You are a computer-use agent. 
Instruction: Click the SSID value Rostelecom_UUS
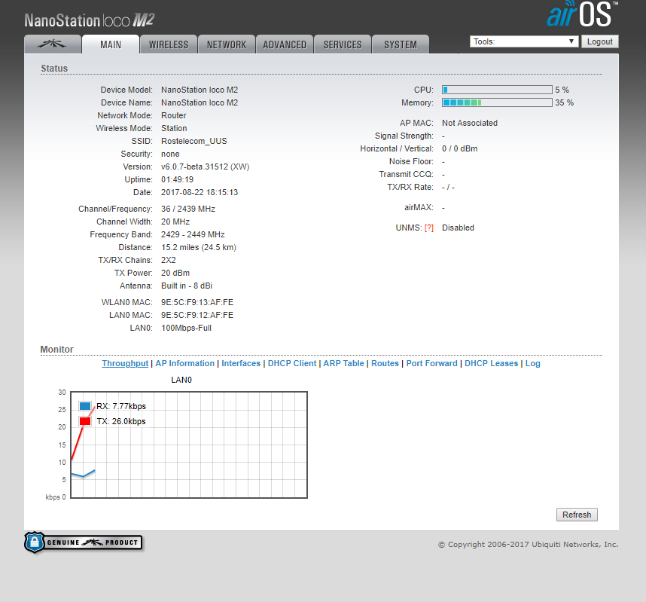coord(194,141)
